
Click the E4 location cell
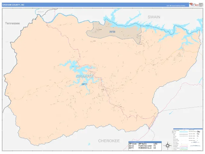[x=155, y=148]
